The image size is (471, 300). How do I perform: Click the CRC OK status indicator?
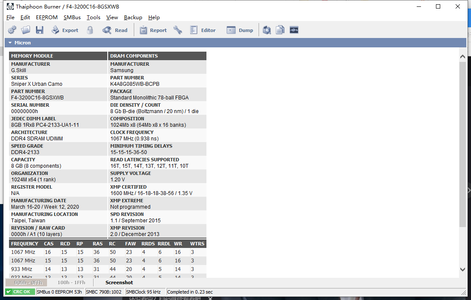coord(20,291)
